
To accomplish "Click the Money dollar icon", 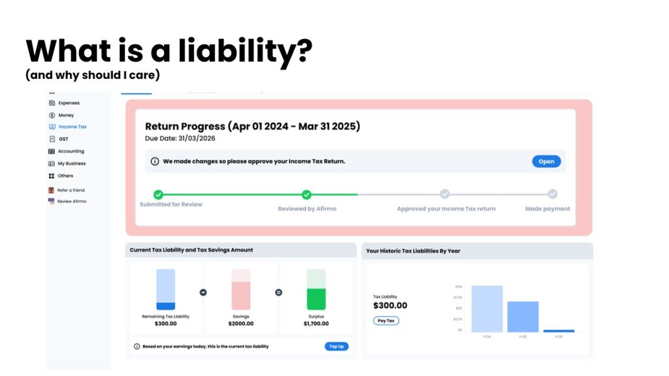I will [x=52, y=115].
